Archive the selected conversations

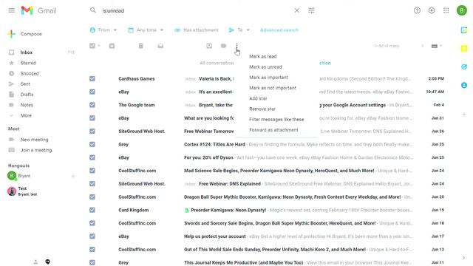pos(112,46)
